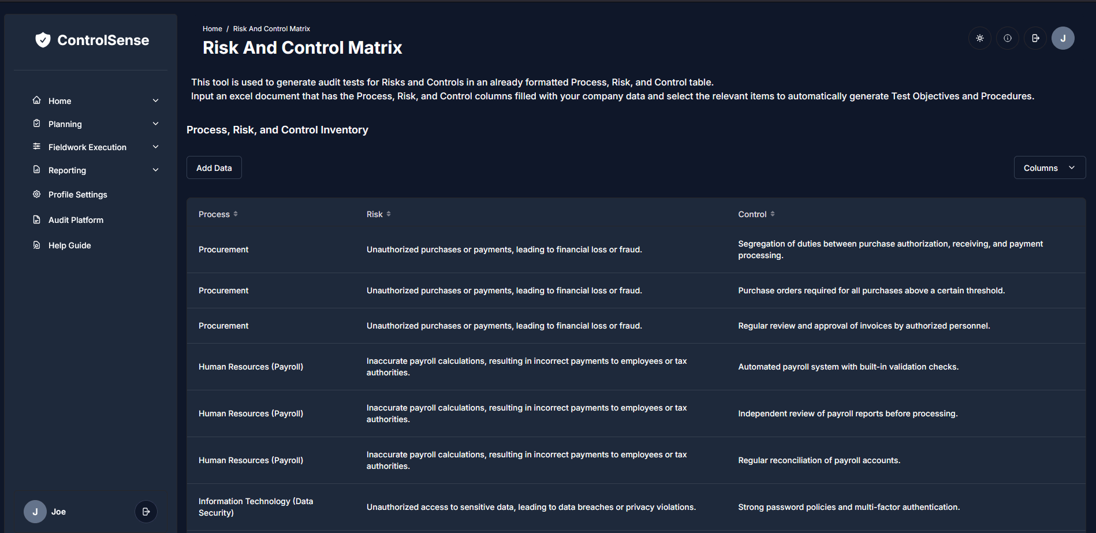Open the J user avatar in header

(1063, 38)
